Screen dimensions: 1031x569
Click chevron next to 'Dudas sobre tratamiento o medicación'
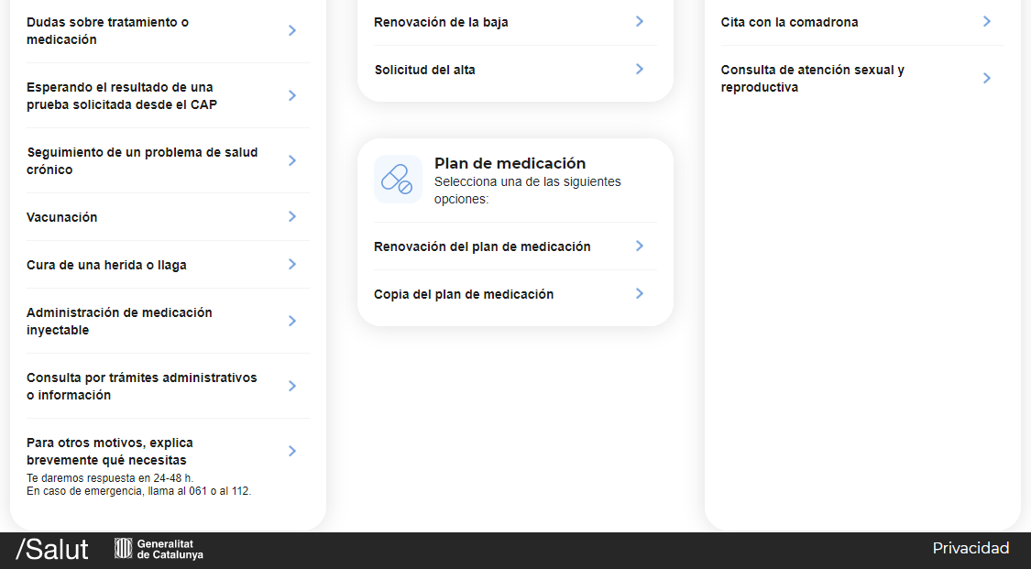coord(292,31)
